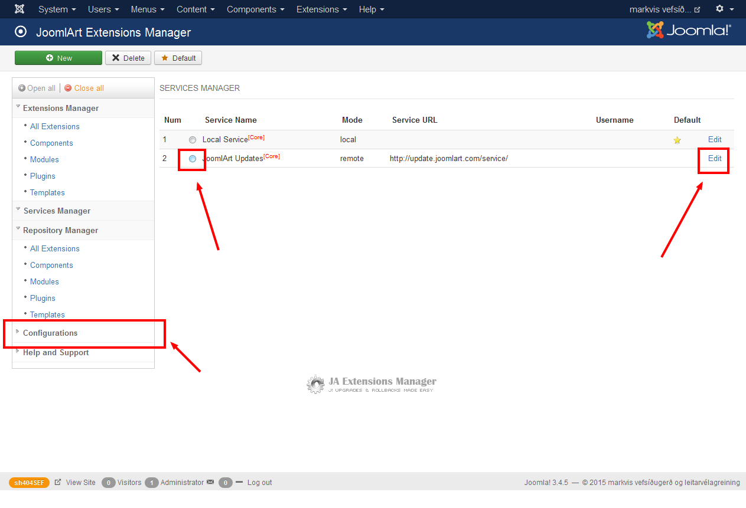
Task: Click the Close all link
Action: click(x=89, y=88)
